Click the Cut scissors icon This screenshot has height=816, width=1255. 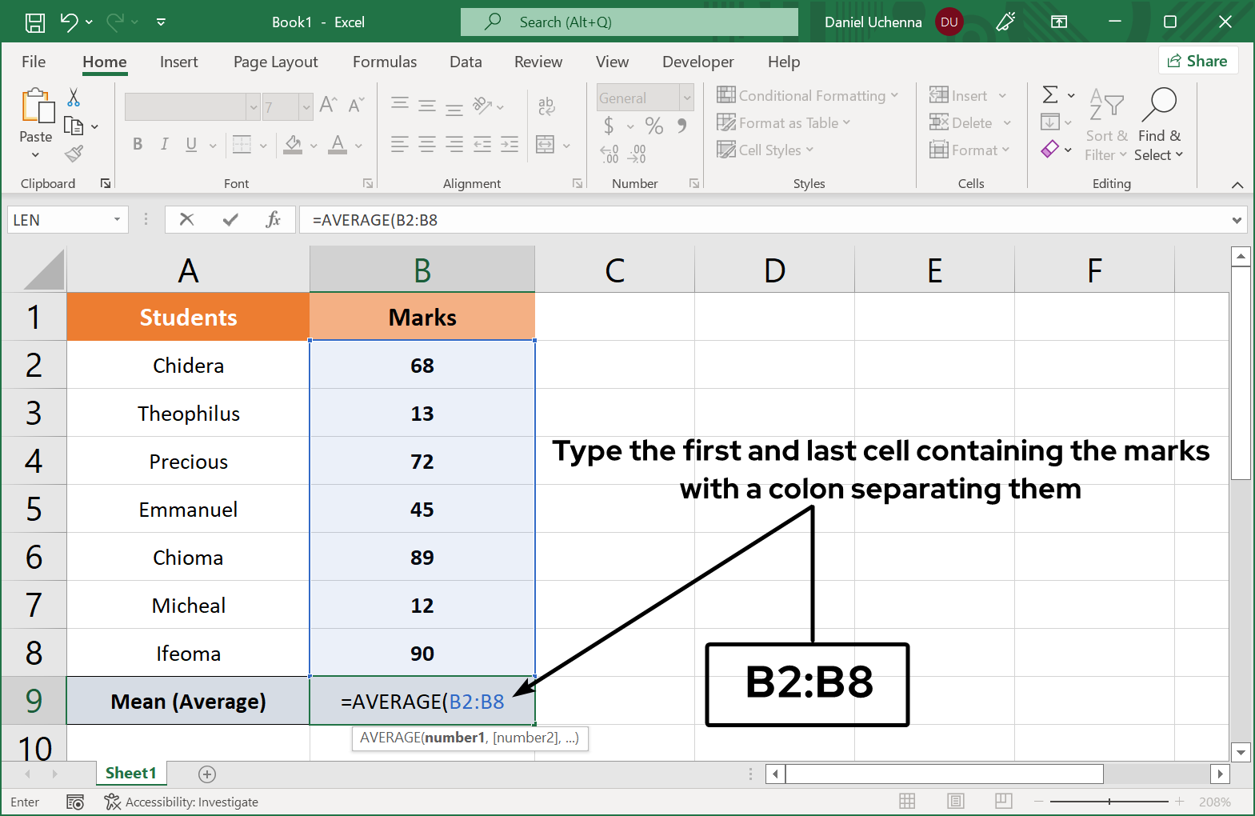coord(74,98)
